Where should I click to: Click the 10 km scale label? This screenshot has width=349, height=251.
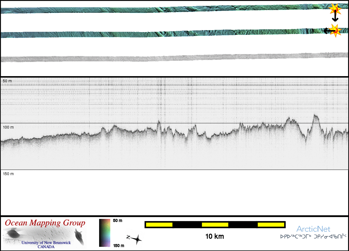click(214, 236)
